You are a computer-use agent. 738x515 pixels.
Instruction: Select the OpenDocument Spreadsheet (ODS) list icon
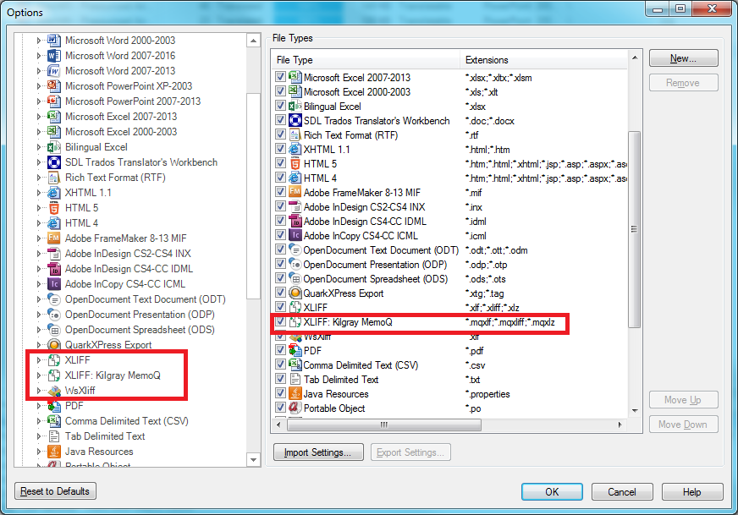(x=295, y=278)
